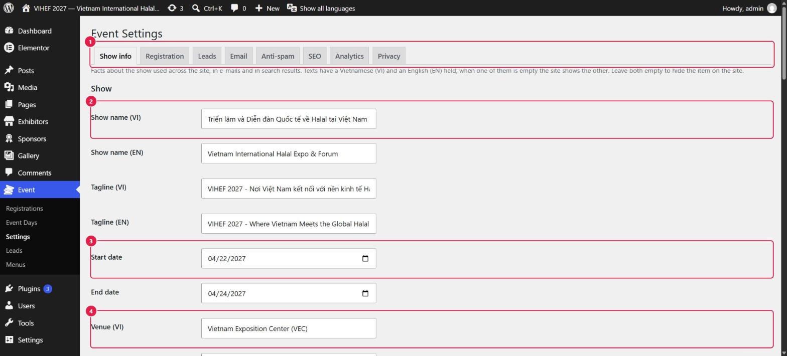Open the Analytics tab
This screenshot has width=787, height=356.
(349, 56)
